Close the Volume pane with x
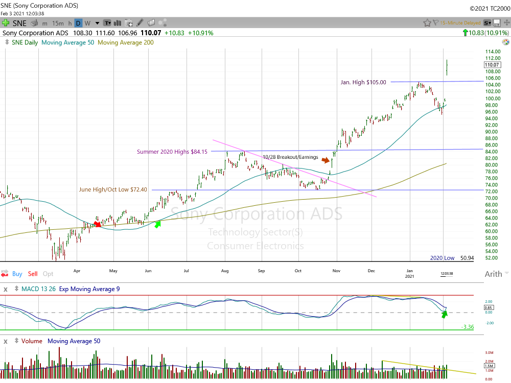Viewport: 511px width, 383px height. pyautogui.click(x=6, y=341)
